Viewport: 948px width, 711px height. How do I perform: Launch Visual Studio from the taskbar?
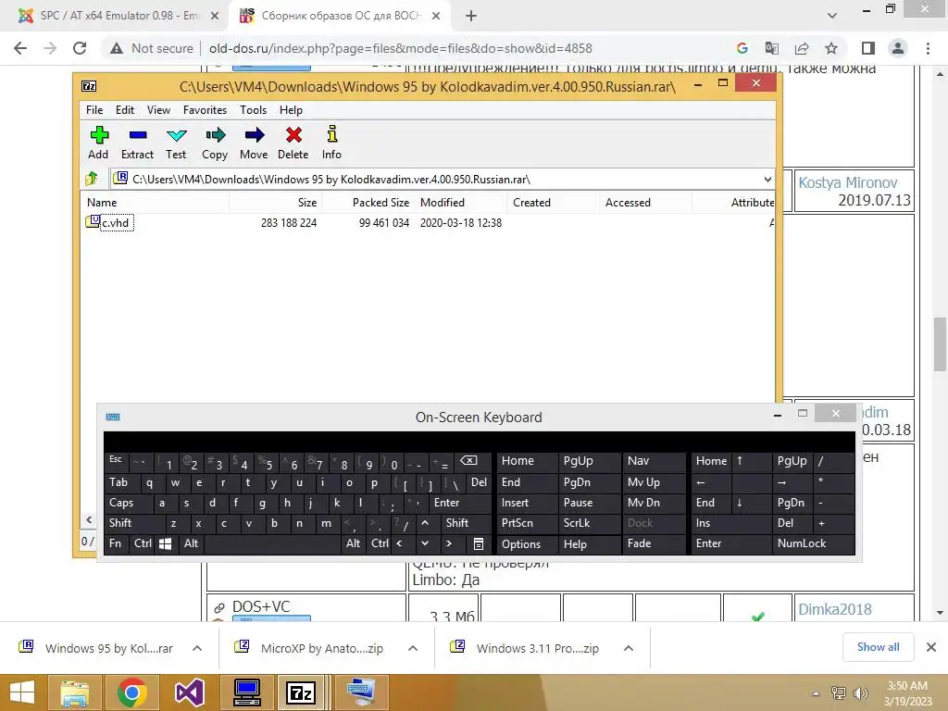189,692
